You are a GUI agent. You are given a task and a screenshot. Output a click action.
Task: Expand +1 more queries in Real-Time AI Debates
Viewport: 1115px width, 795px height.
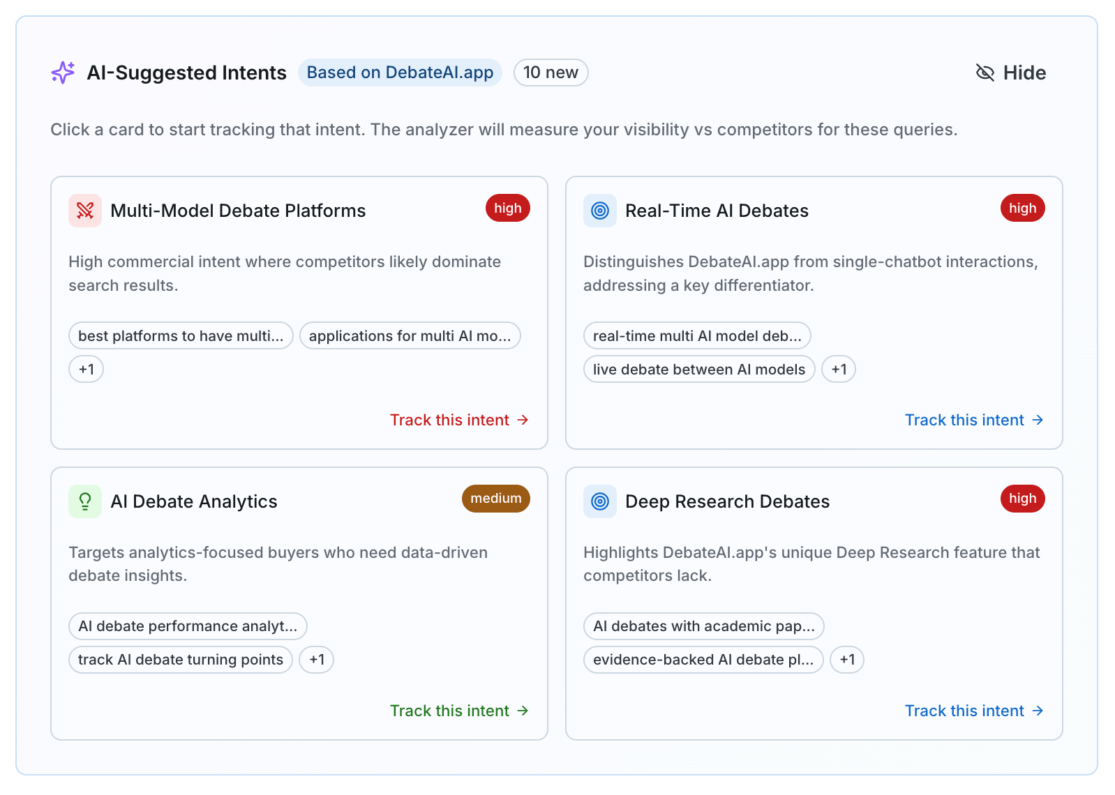click(839, 370)
